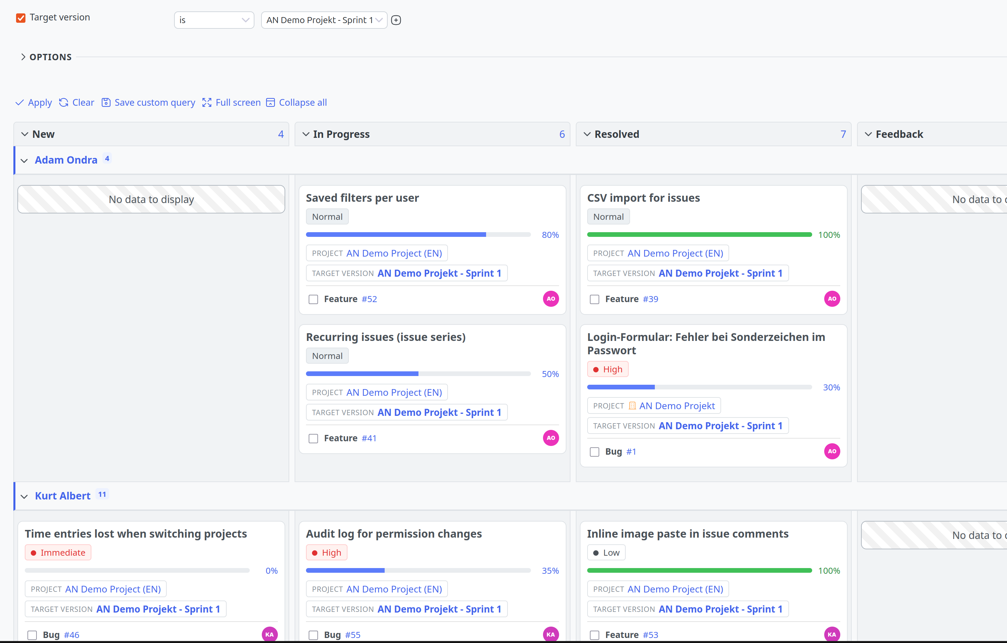1007x643 pixels.
Task: Click the Apply checkmark icon
Action: pos(20,102)
